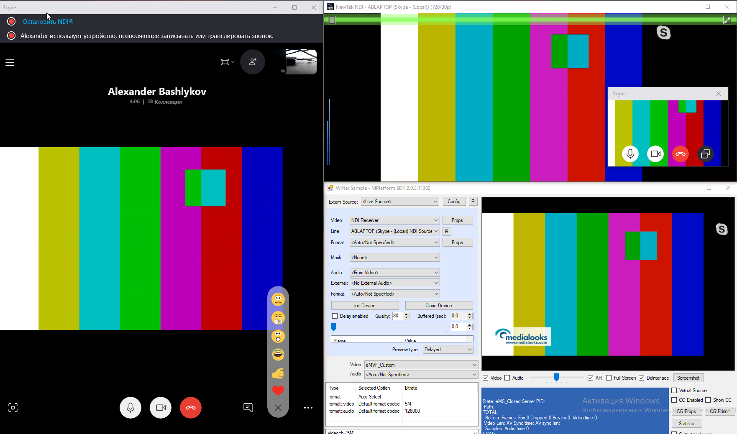Take a snapshot in Skype call
The image size is (737, 434).
click(13, 408)
